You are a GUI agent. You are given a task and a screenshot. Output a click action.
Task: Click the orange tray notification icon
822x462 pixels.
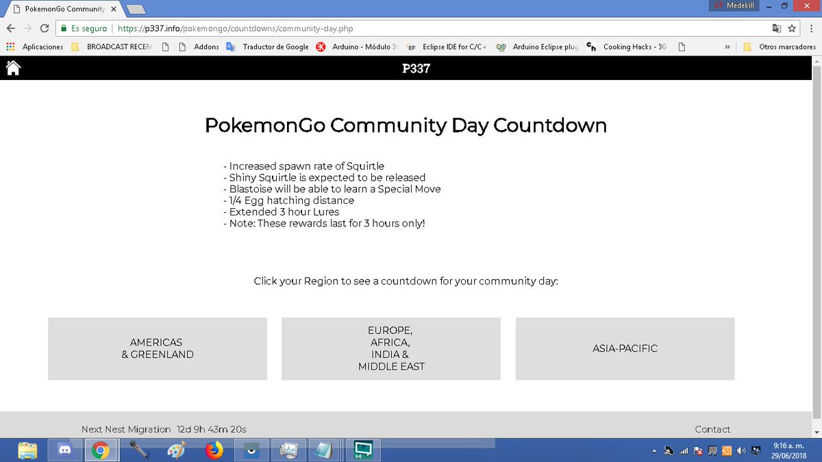point(727,450)
